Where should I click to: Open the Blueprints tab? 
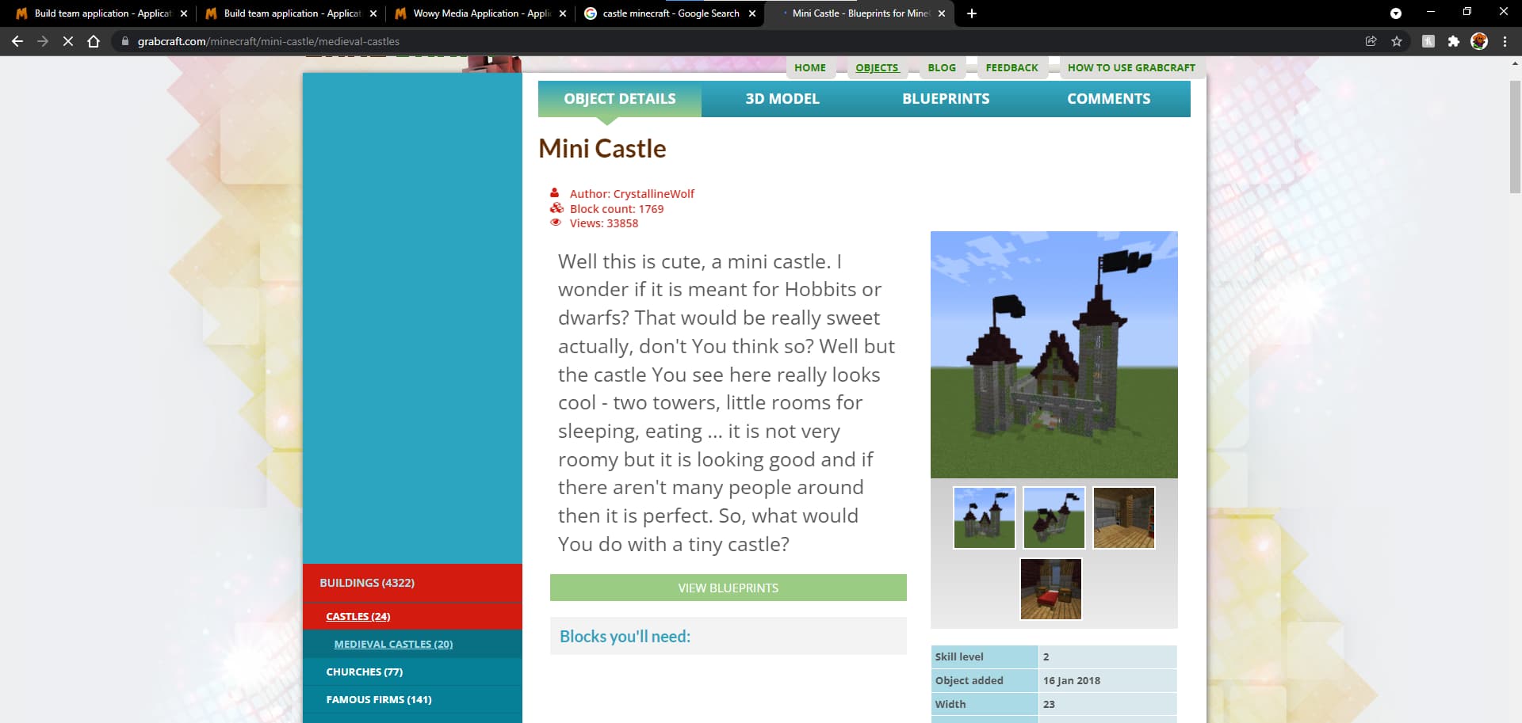[945, 99]
